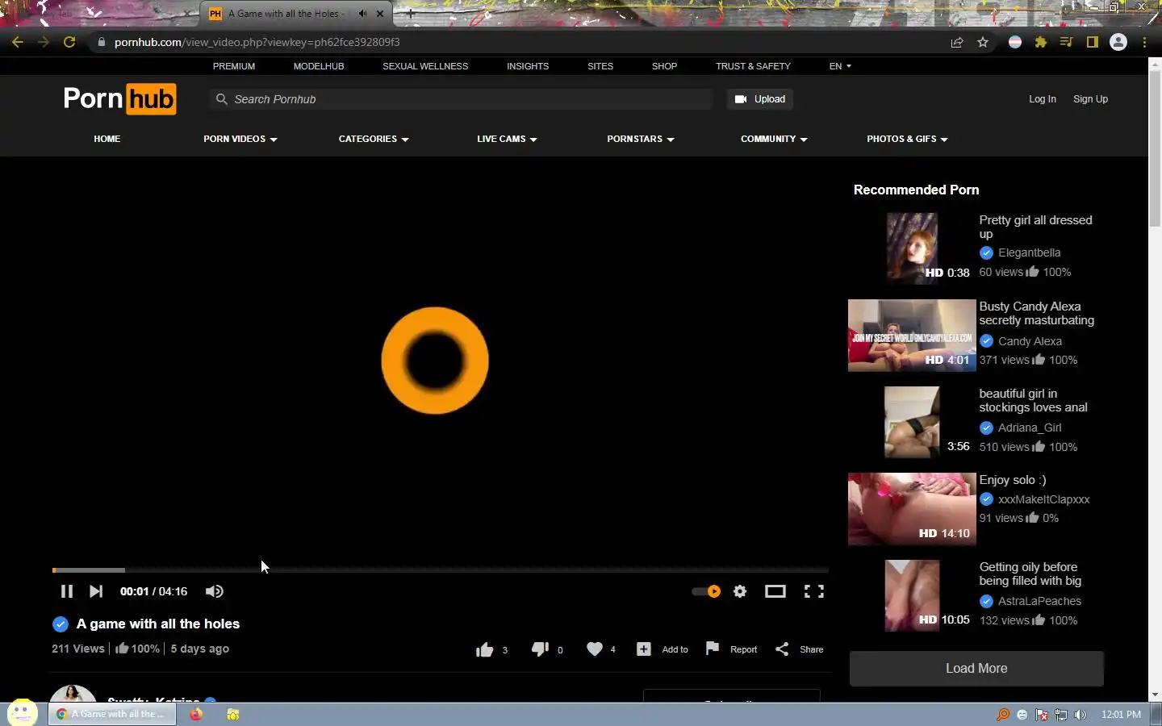Open a new browser tab
This screenshot has height=726, width=1162.
(411, 14)
